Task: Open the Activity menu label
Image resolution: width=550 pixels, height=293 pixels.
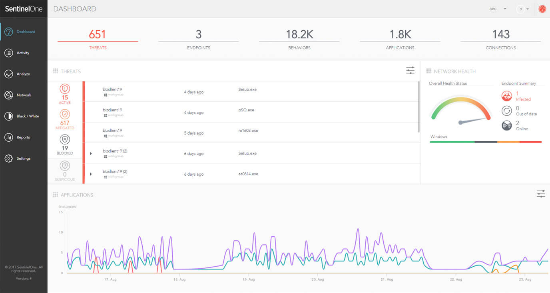Action: point(23,53)
